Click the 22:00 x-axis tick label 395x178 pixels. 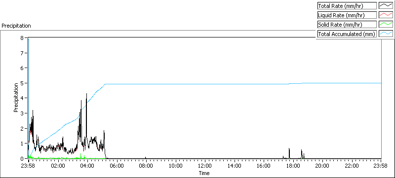352,166
